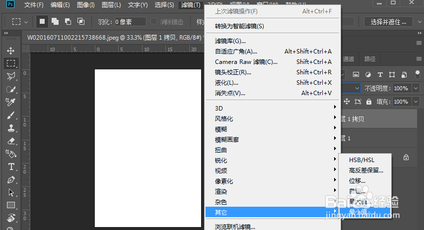Open the 文件(F) menu
The height and width of the screenshot is (230, 424).
(34, 5)
